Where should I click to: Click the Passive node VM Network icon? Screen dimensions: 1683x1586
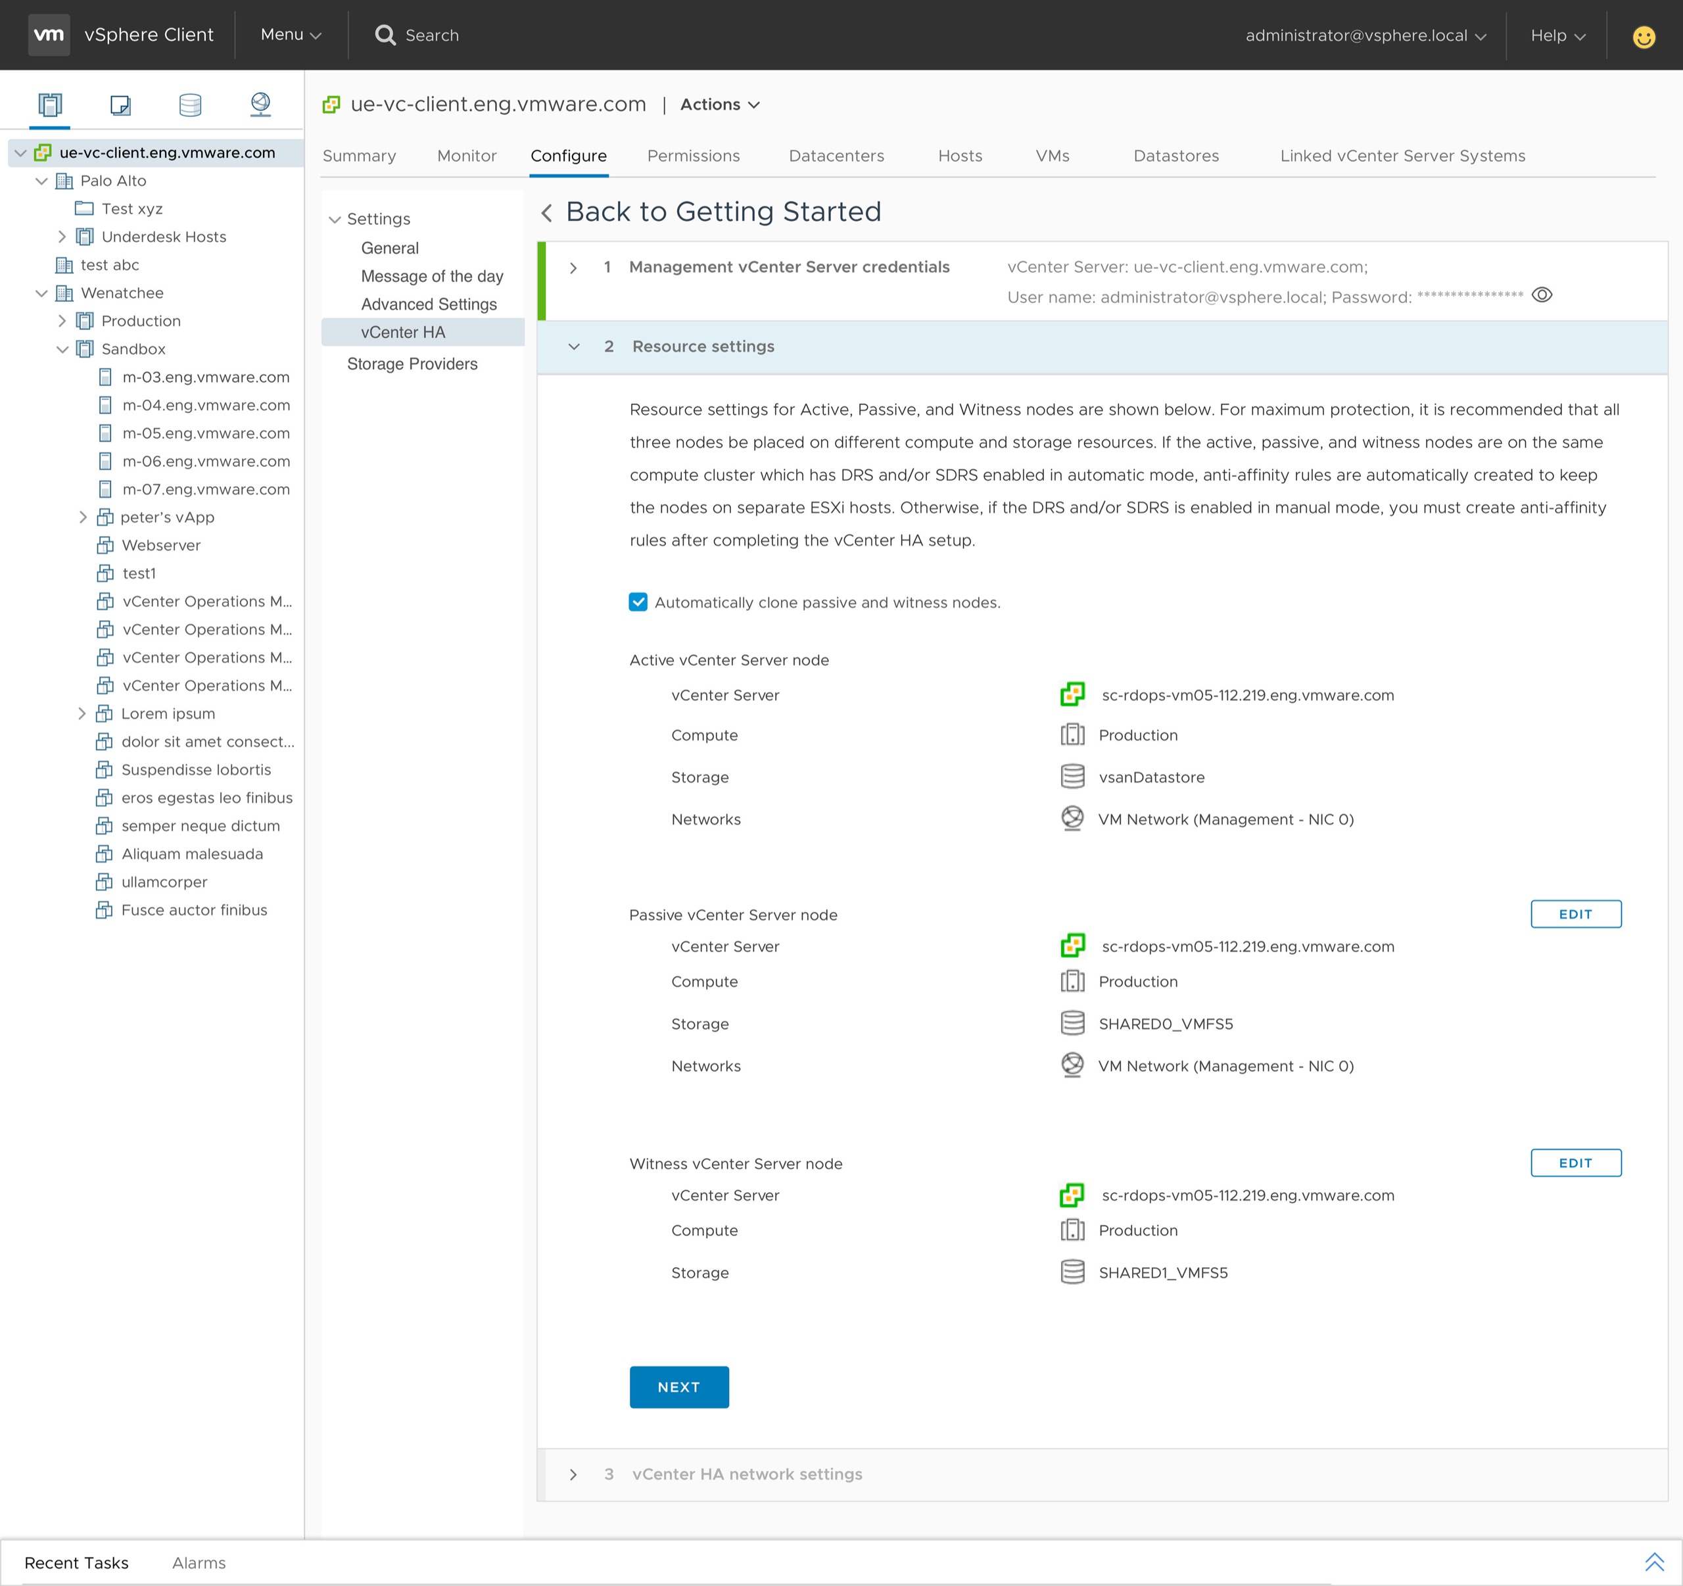[1073, 1065]
